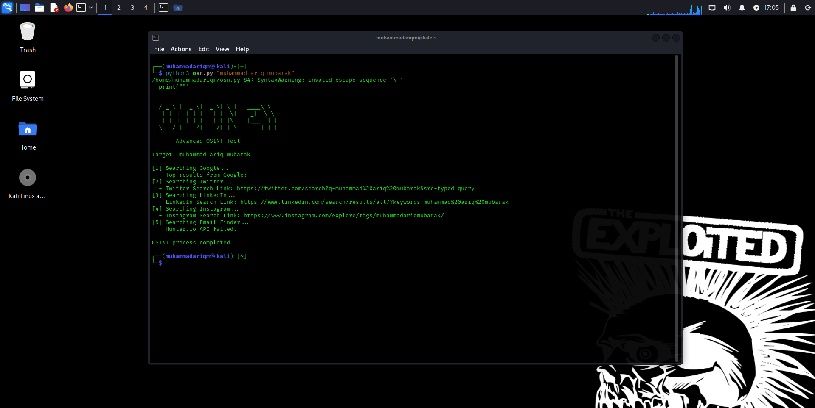The height and width of the screenshot is (408, 815).
Task: Click the network connection tray icon
Action: click(x=712, y=7)
